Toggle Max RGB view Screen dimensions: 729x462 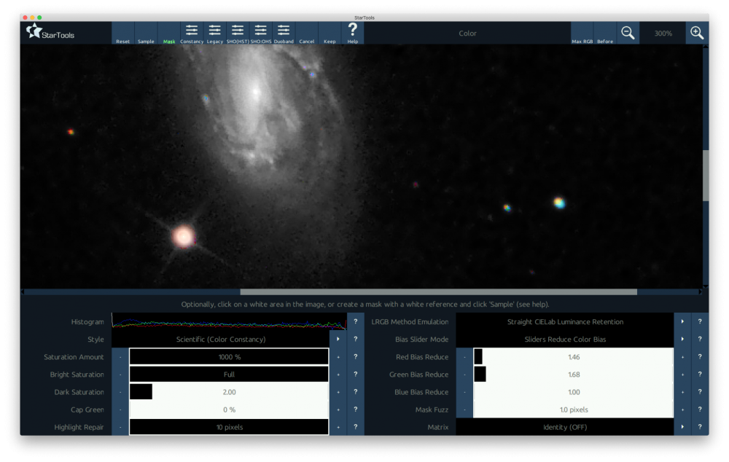click(x=582, y=33)
